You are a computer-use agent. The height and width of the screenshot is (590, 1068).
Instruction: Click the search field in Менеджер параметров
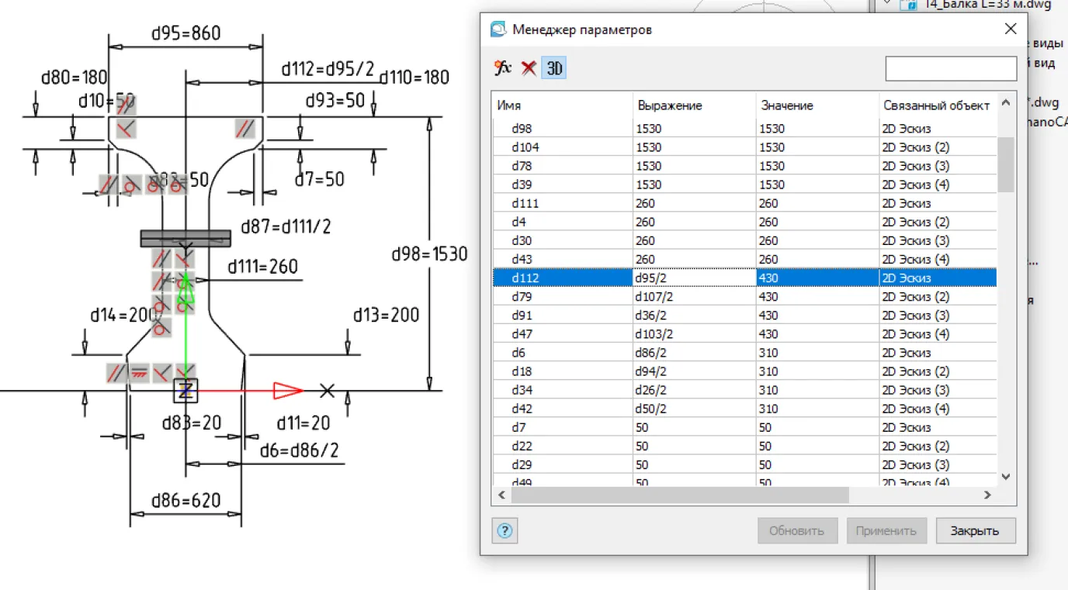point(951,68)
